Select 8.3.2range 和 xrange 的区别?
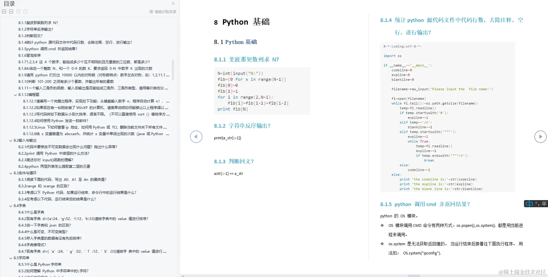The height and width of the screenshot is (277, 548). (x=44, y=186)
